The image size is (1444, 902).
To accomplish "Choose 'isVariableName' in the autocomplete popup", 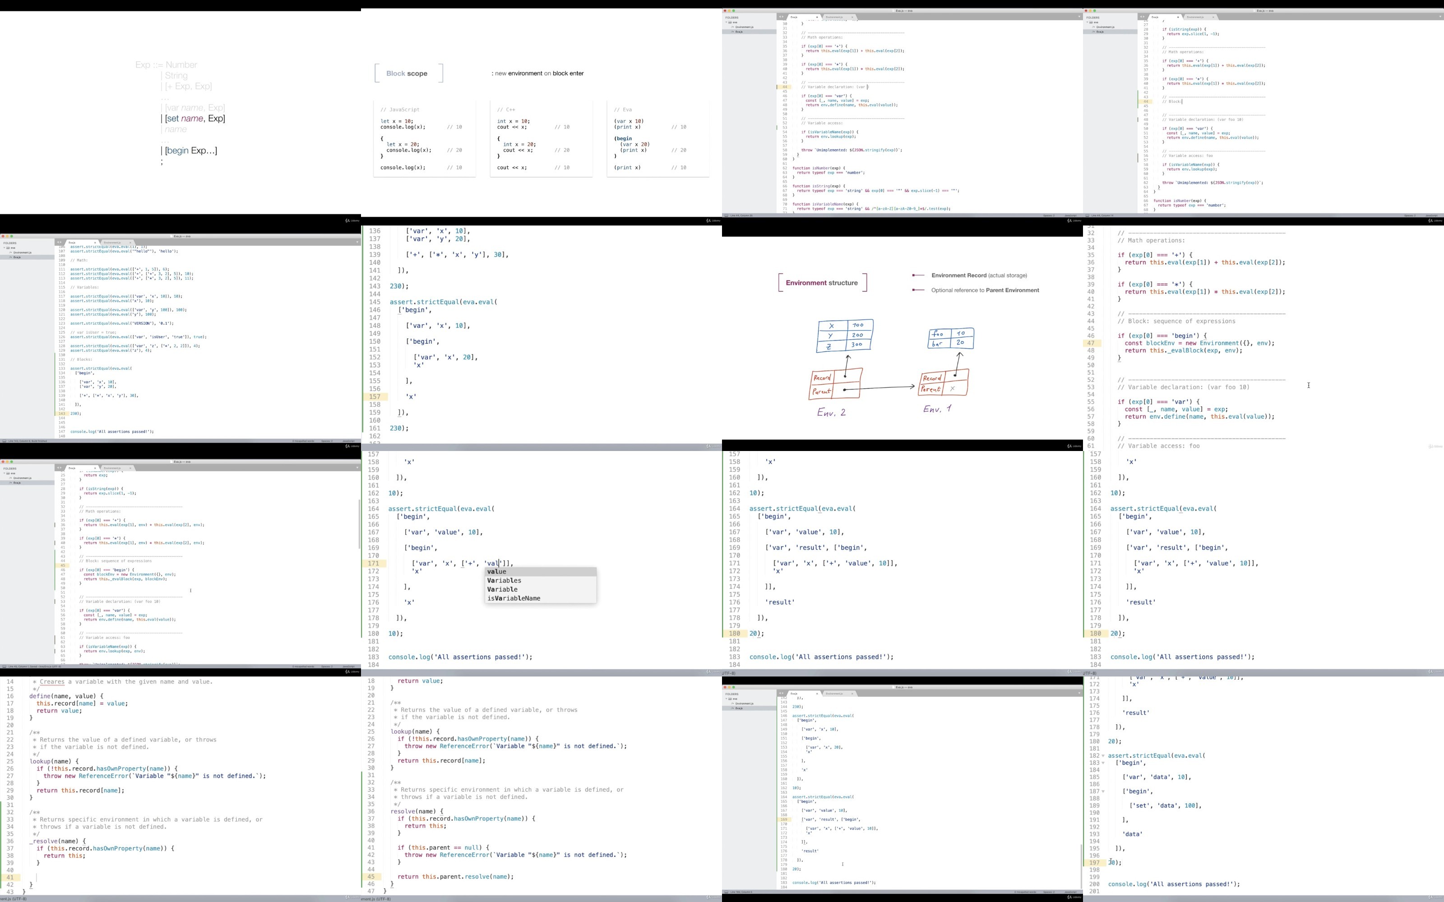I will tap(541, 598).
